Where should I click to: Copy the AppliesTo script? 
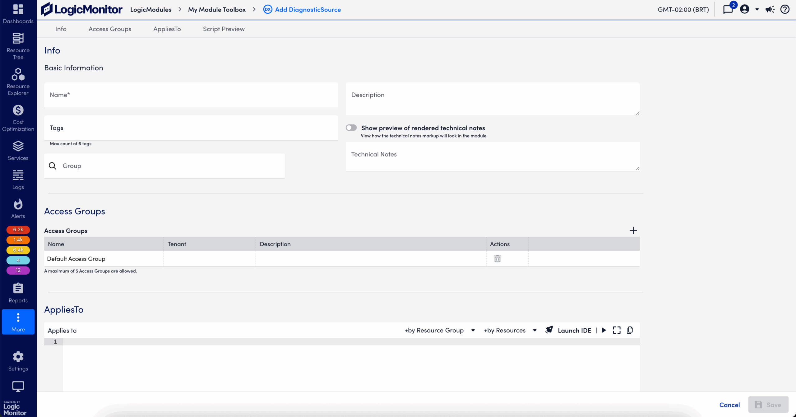(x=630, y=330)
